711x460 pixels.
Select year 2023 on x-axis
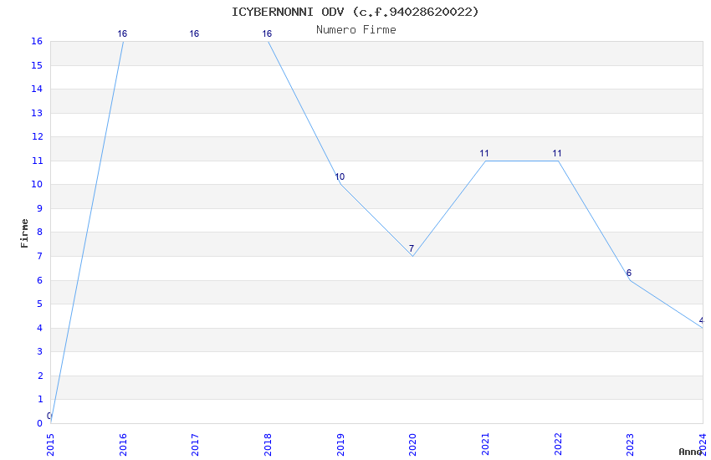631,445
